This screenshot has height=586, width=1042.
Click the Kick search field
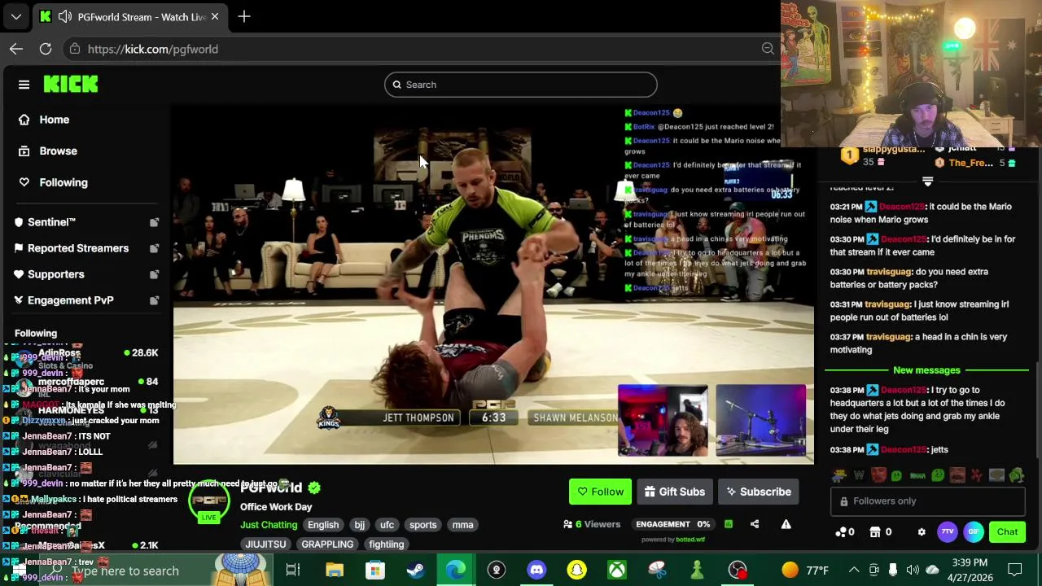click(x=521, y=85)
